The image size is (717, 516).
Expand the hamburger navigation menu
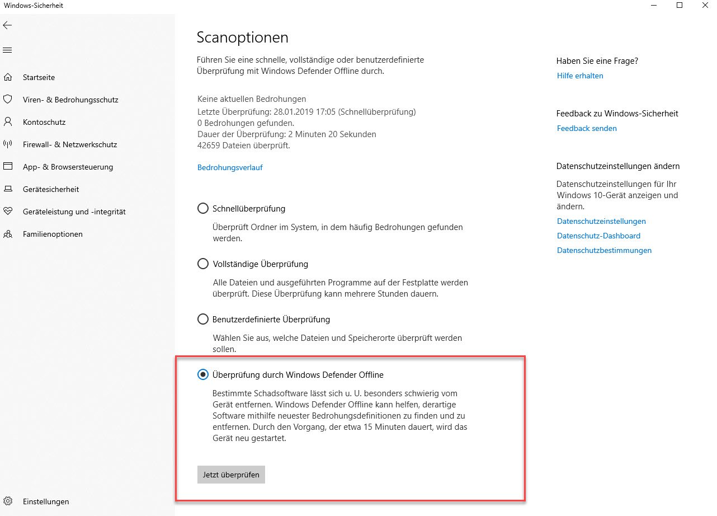pyautogui.click(x=7, y=50)
